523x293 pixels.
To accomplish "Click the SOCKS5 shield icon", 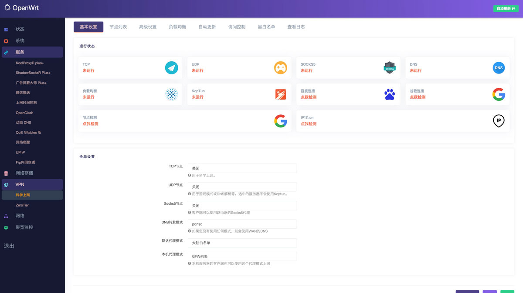I will click(389, 68).
